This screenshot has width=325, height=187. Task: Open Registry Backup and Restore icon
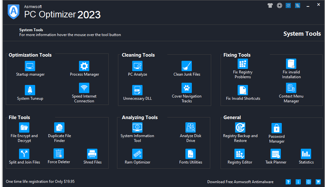point(240,127)
